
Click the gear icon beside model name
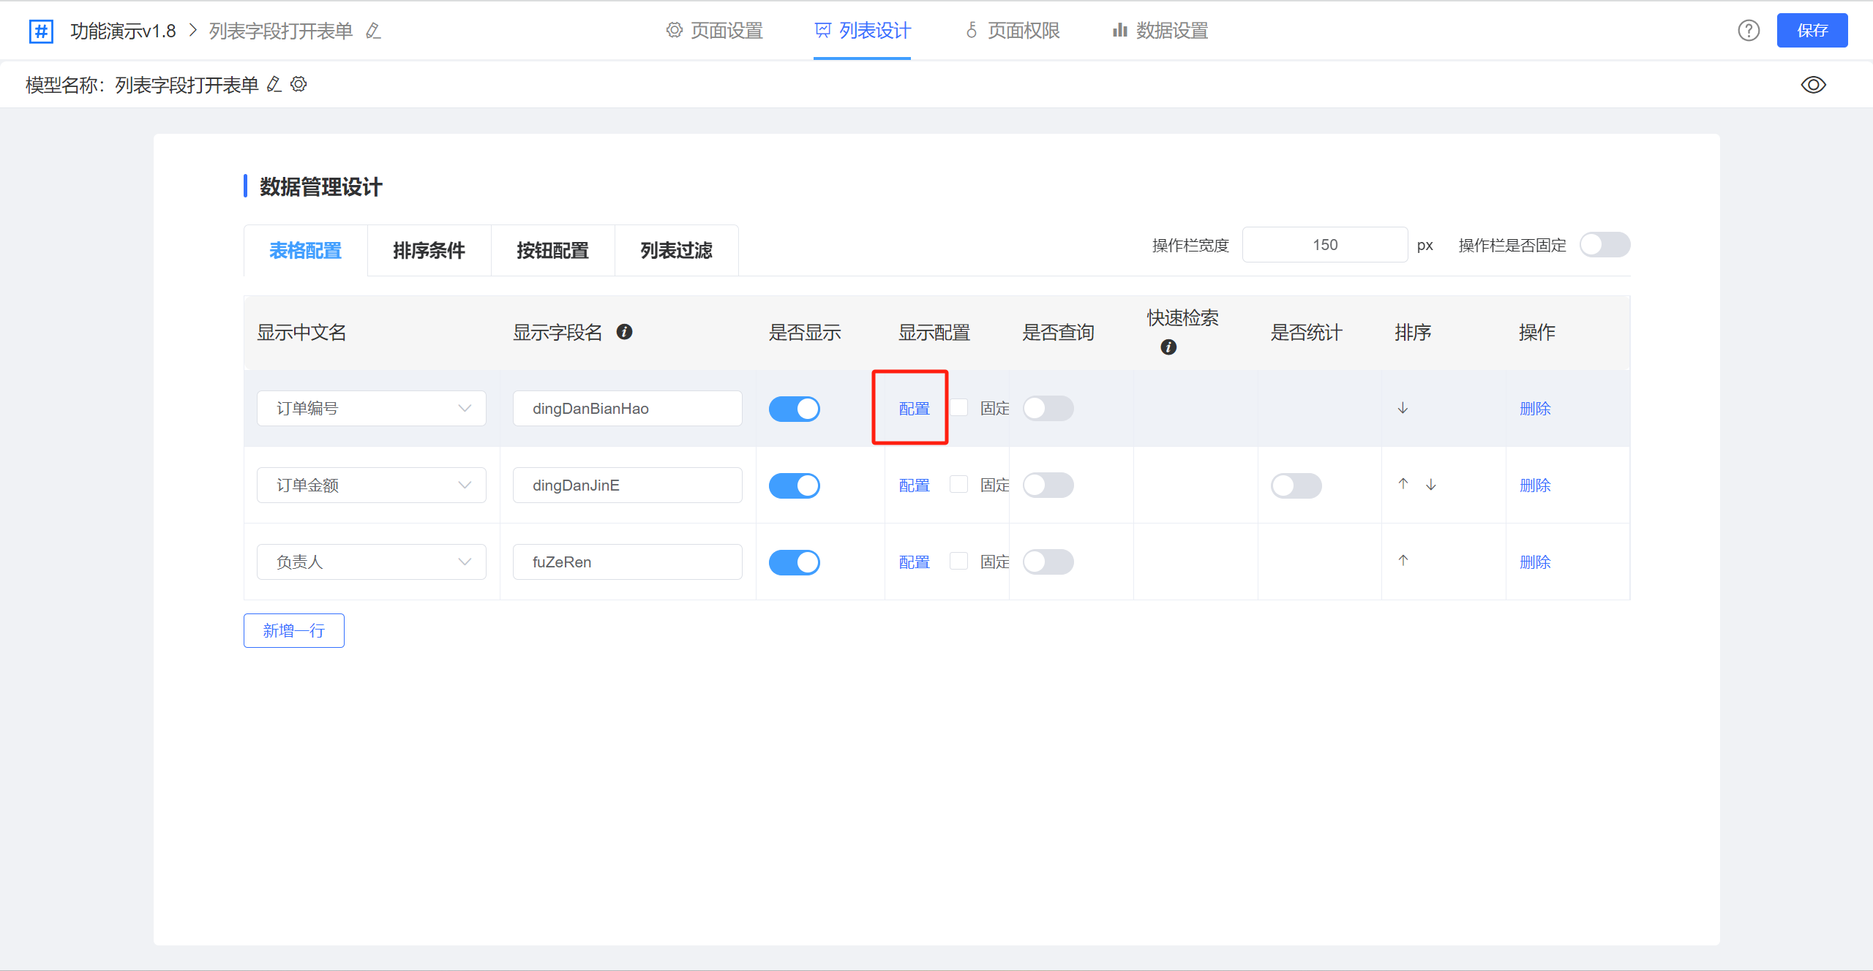[x=299, y=84]
